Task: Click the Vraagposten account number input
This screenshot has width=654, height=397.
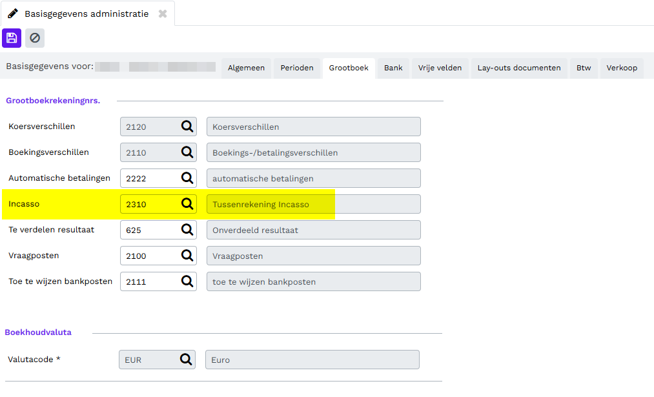Action: tap(150, 256)
